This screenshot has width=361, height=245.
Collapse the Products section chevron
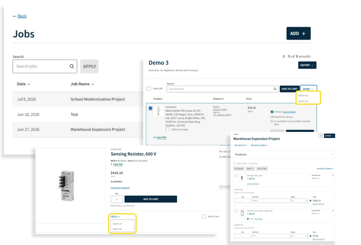[x=332, y=154]
